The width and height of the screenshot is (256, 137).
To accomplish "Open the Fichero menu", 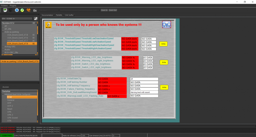I will (x=4, y=6).
